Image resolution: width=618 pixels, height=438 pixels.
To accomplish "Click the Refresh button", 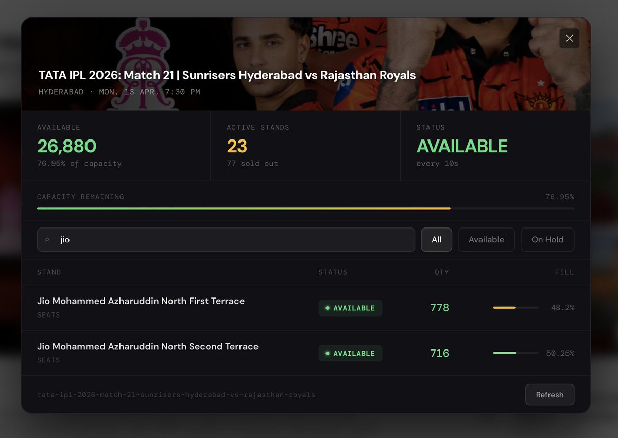I will tap(550, 395).
